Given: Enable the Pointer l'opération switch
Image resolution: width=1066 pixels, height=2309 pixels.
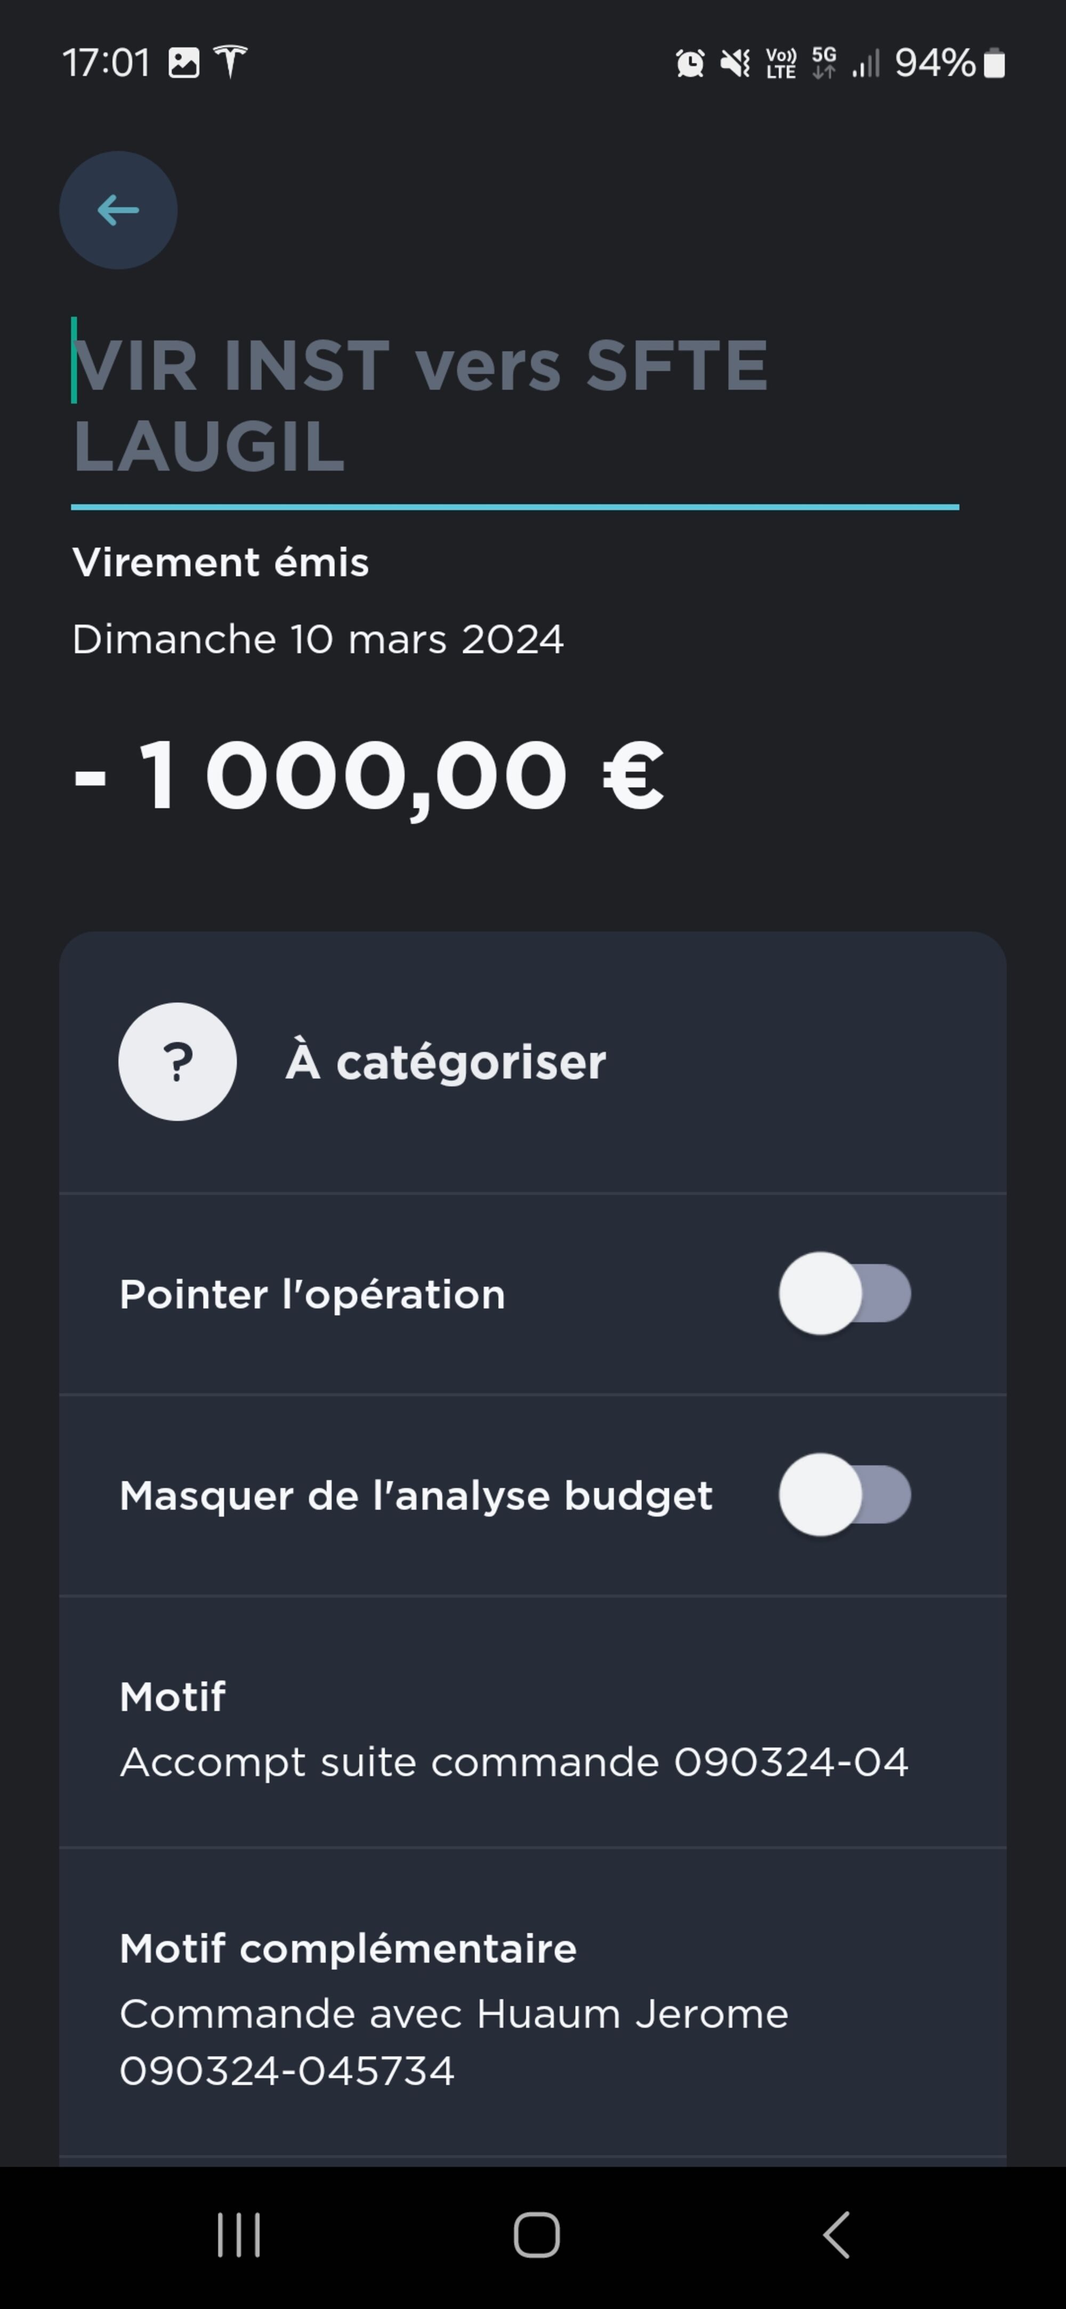Looking at the screenshot, I should click(845, 1294).
